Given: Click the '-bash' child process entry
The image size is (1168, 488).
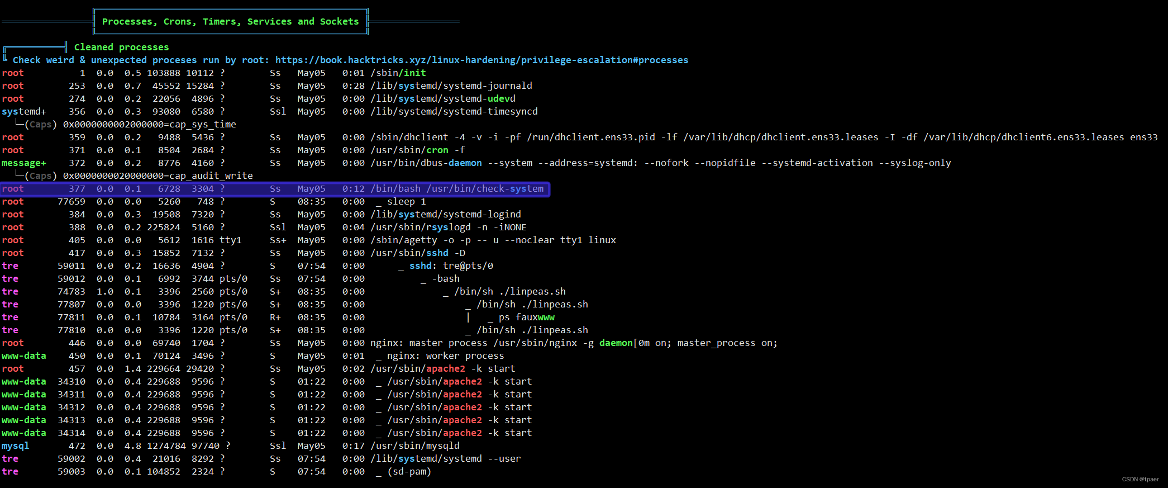Looking at the screenshot, I should pos(446,278).
